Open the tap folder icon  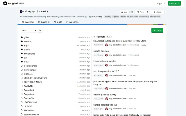pos(22,57)
